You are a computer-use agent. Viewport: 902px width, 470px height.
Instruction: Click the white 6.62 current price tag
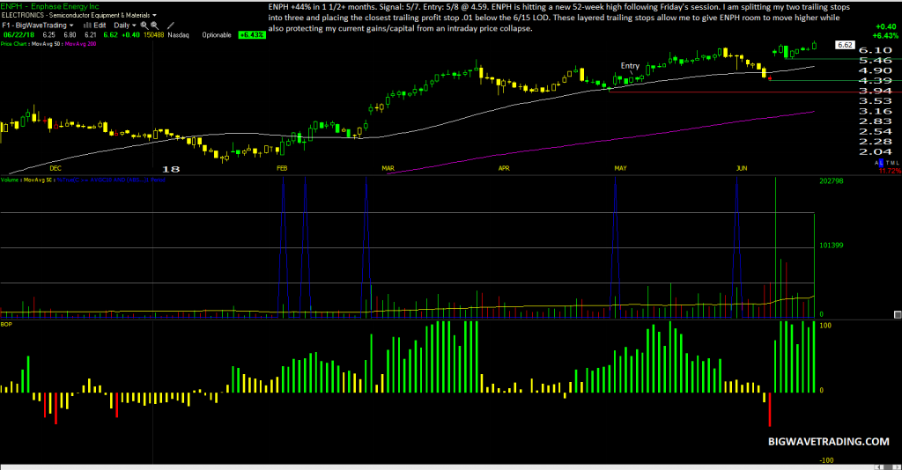845,45
